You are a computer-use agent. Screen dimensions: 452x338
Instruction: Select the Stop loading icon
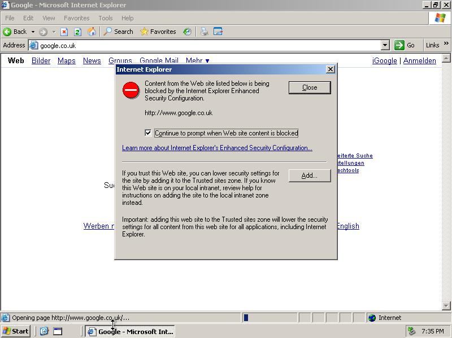(x=65, y=32)
